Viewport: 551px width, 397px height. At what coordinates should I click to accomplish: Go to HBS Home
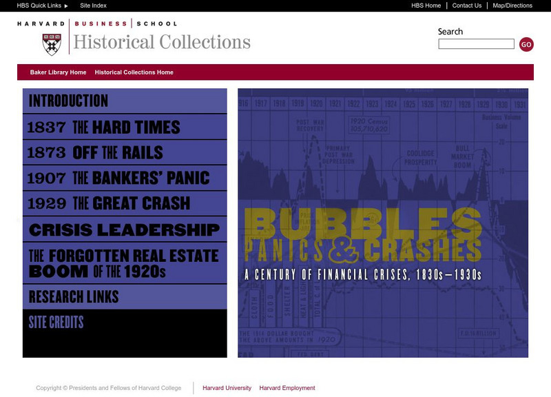(426, 6)
